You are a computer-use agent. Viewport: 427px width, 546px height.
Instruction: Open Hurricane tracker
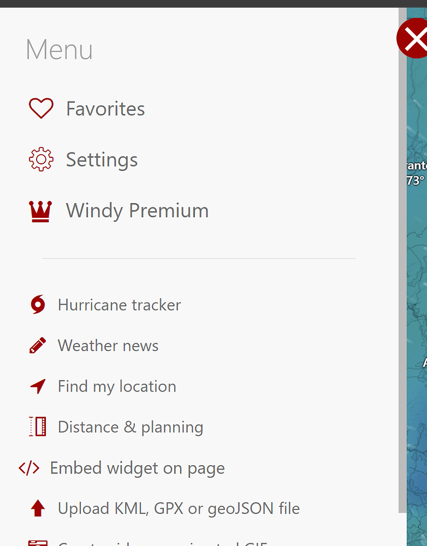coord(119,305)
